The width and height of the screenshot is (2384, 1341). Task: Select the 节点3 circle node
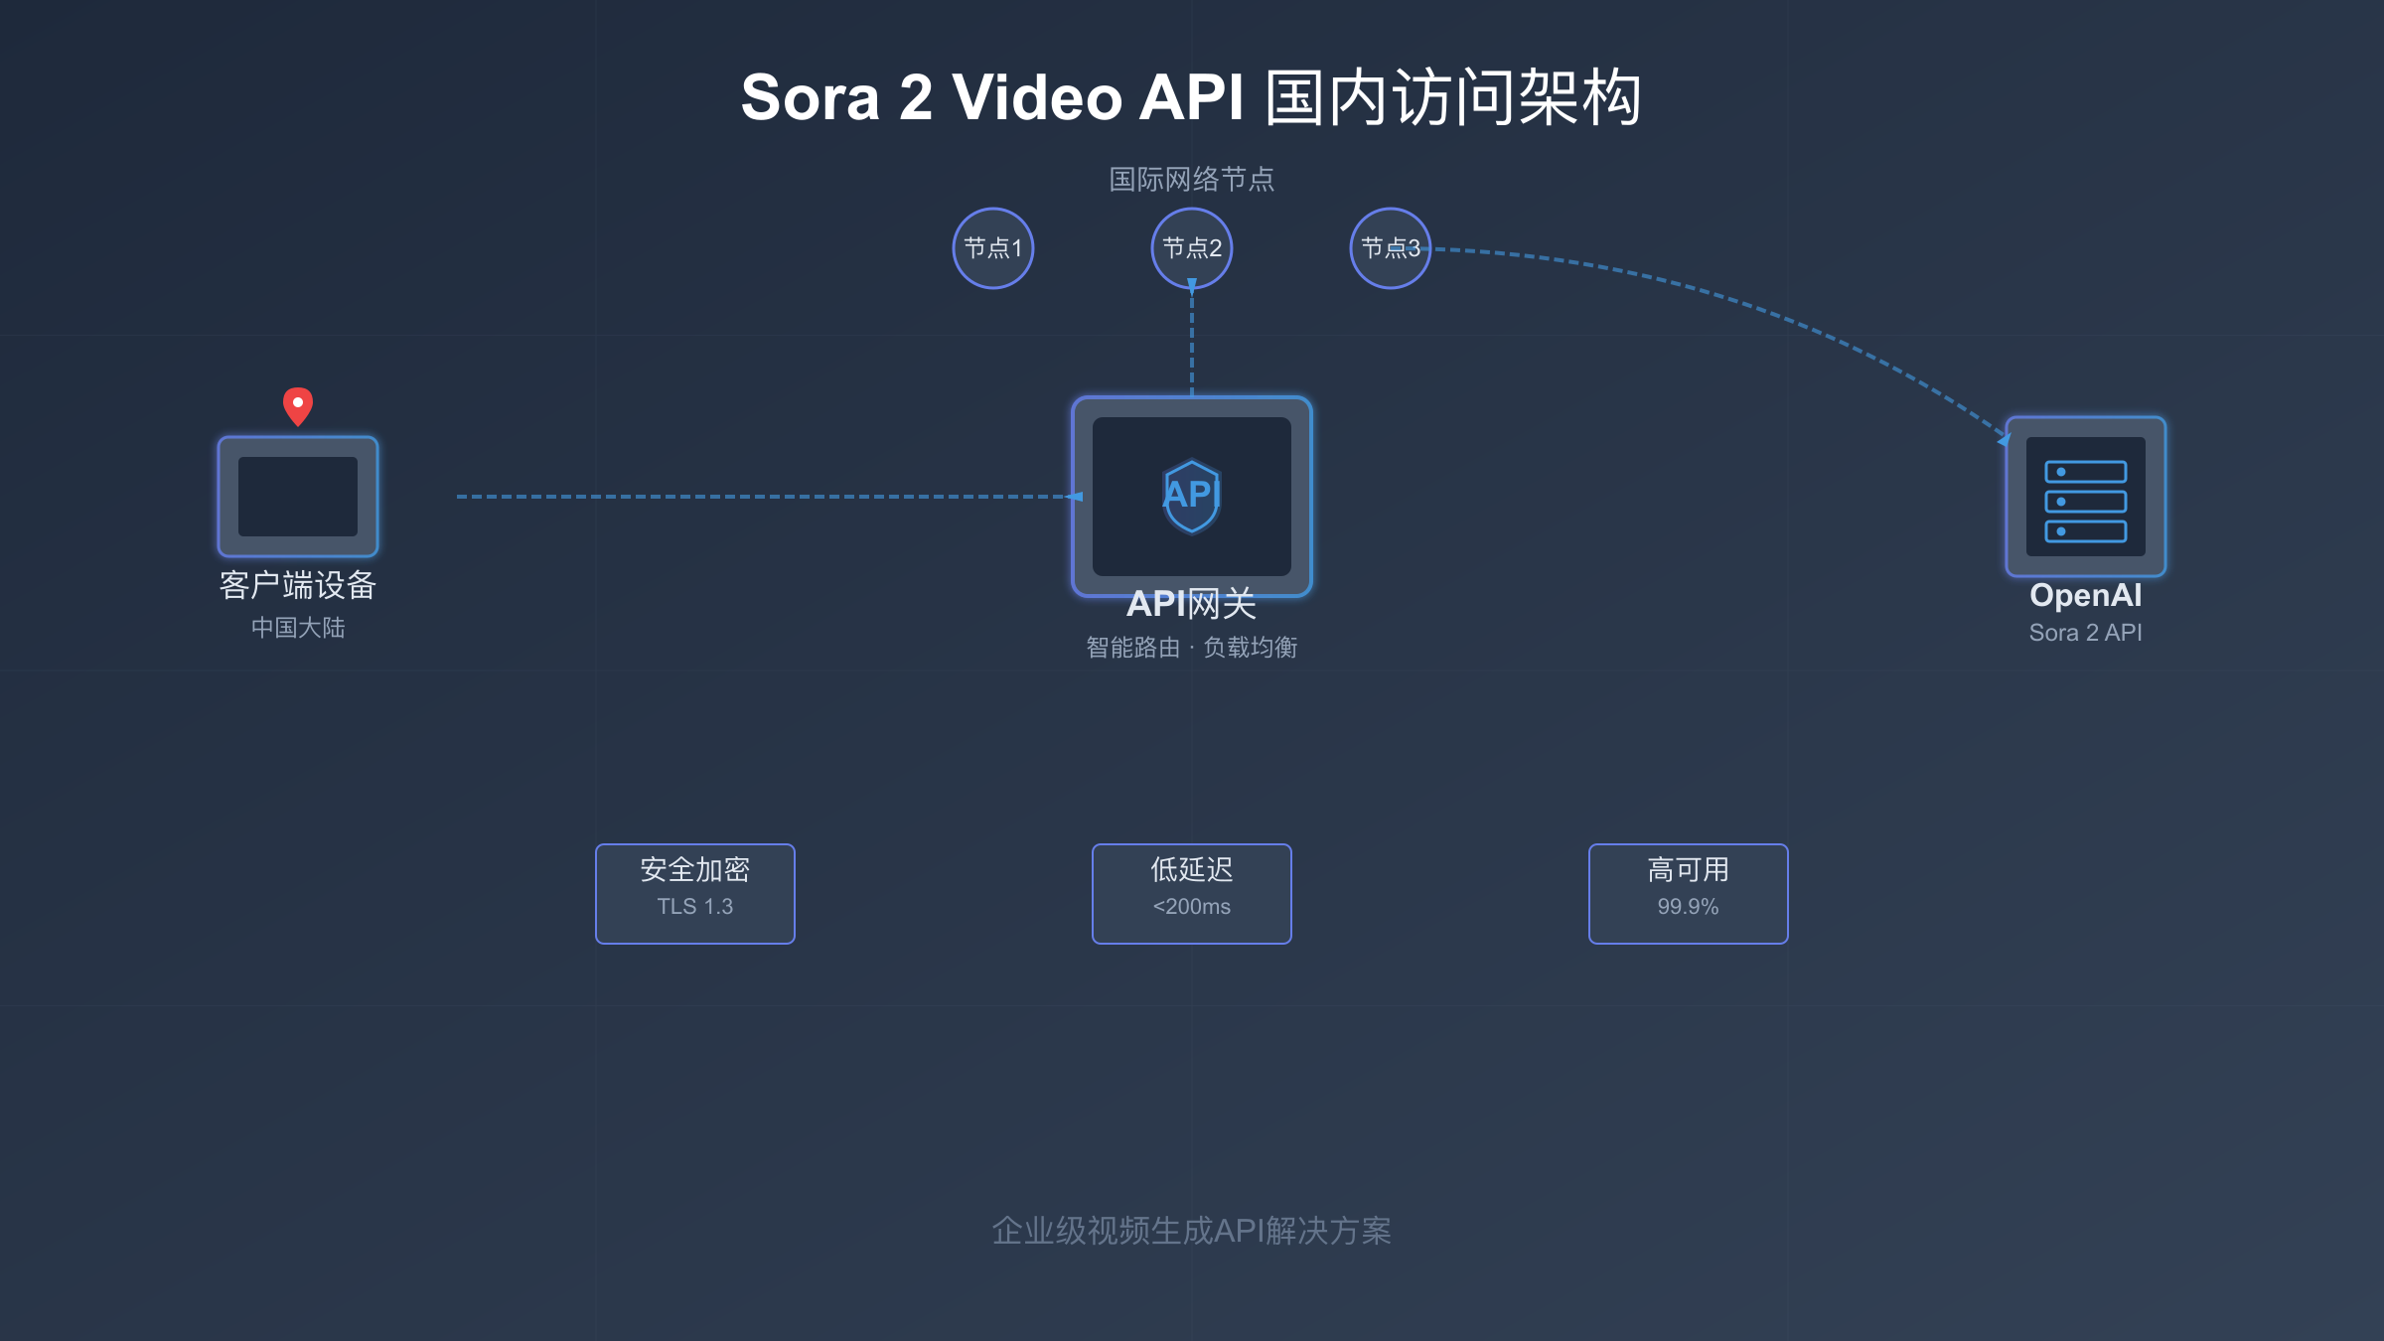pyautogui.click(x=1390, y=248)
